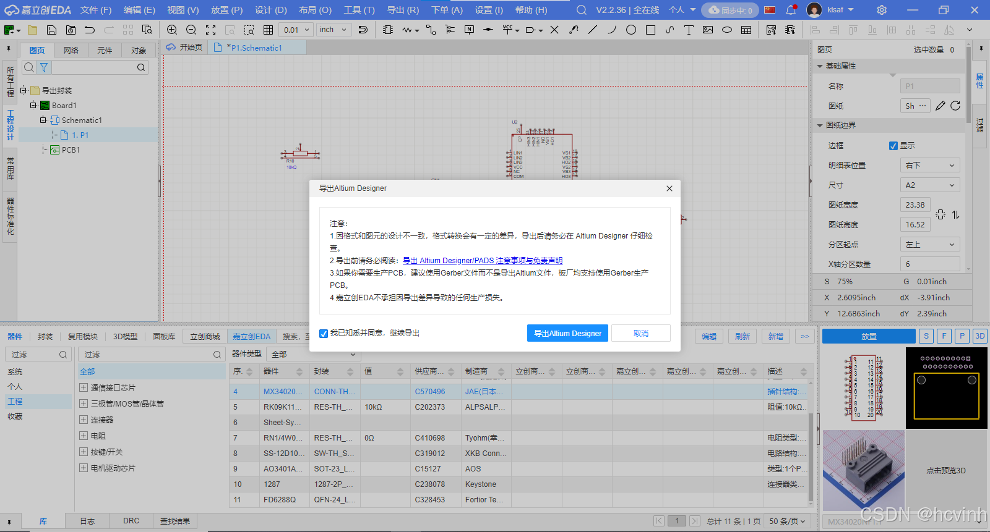Close the 导出Altium Designer dialog
Image resolution: width=990 pixels, height=532 pixels.
pos(669,188)
